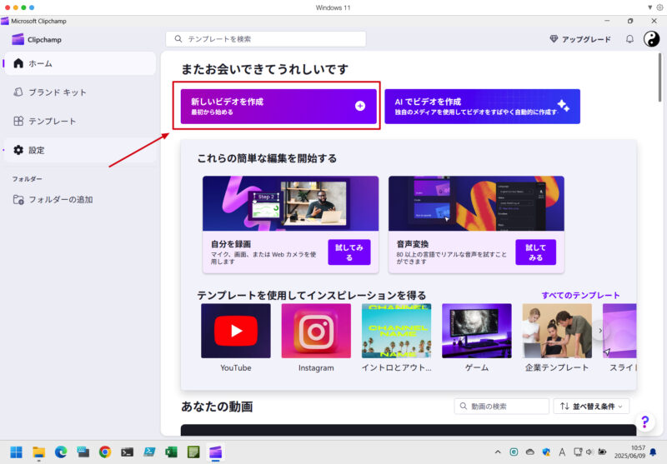Go to the テンプレート section
Image resolution: width=667 pixels, height=464 pixels.
80,121
